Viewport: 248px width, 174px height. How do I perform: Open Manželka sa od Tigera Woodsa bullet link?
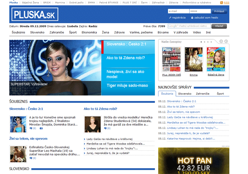[x=116, y=144]
